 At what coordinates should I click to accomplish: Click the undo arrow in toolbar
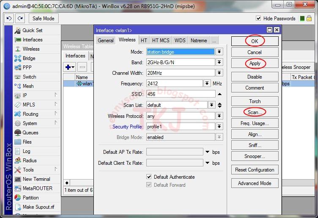pyautogui.click(x=9, y=19)
